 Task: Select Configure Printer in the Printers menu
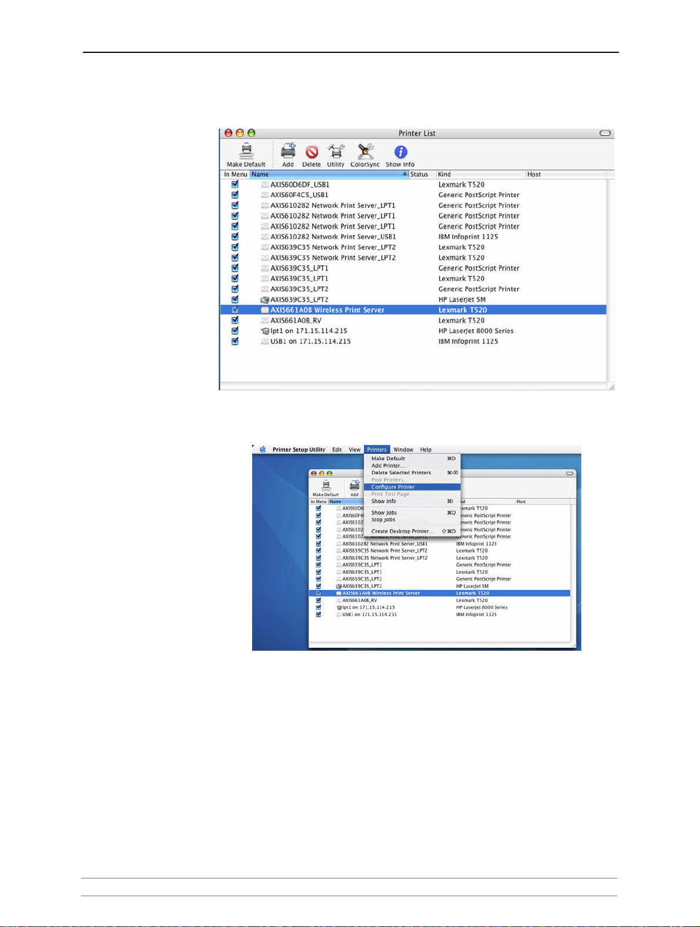tap(412, 487)
